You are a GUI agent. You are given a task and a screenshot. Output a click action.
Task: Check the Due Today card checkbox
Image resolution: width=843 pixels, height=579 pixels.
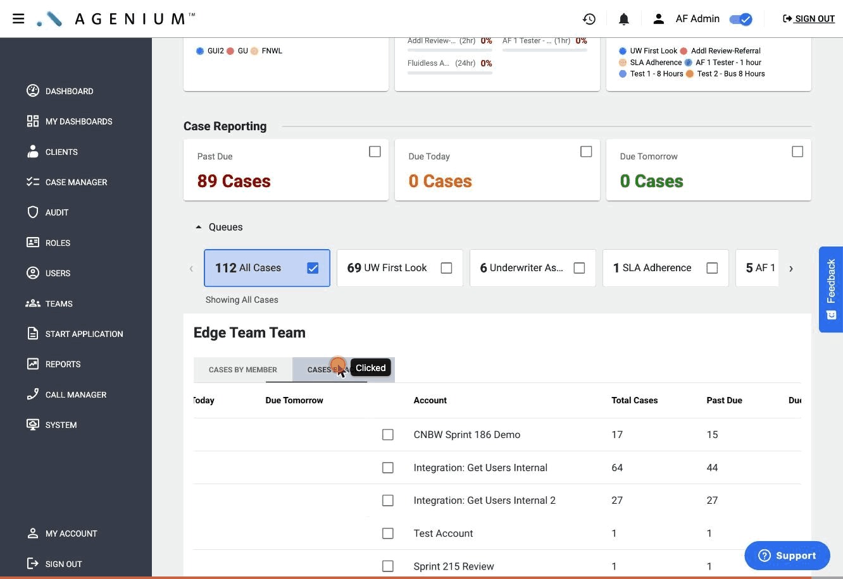(586, 152)
